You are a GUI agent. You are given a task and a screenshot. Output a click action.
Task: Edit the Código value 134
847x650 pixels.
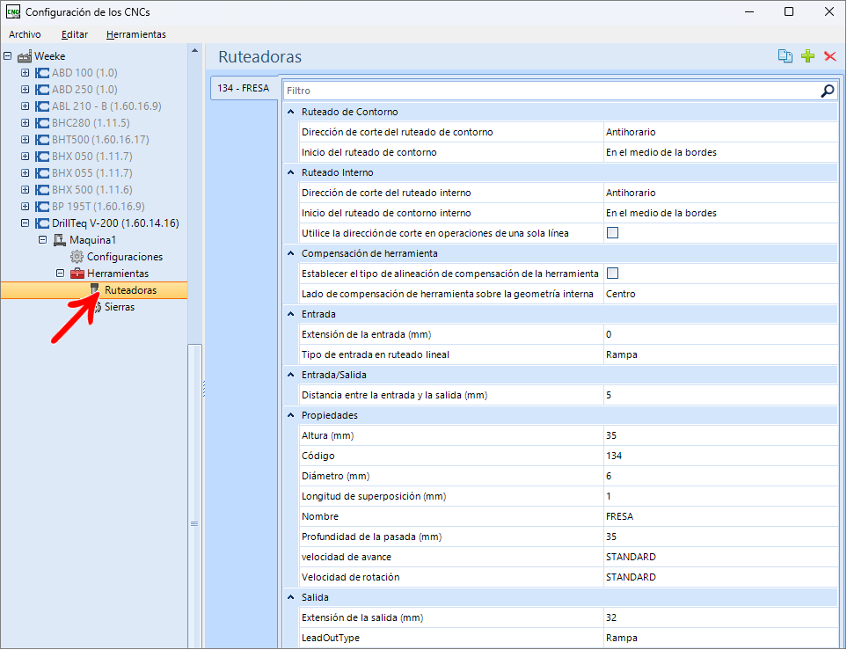720,456
